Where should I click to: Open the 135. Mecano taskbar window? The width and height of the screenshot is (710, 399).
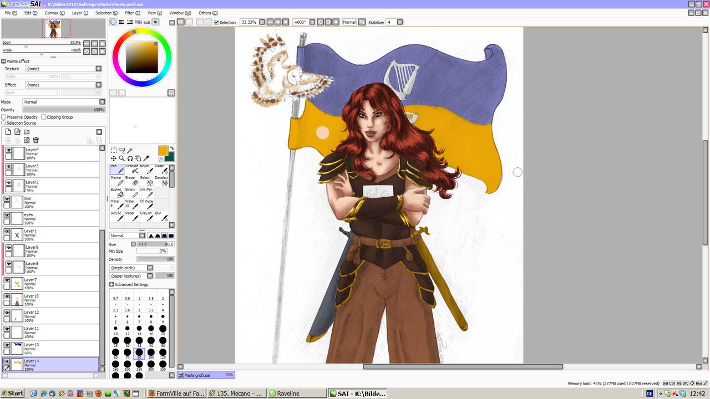[x=236, y=393]
